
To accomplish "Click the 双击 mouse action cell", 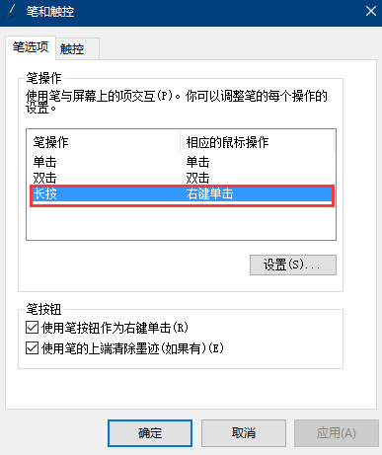I will 197,178.
